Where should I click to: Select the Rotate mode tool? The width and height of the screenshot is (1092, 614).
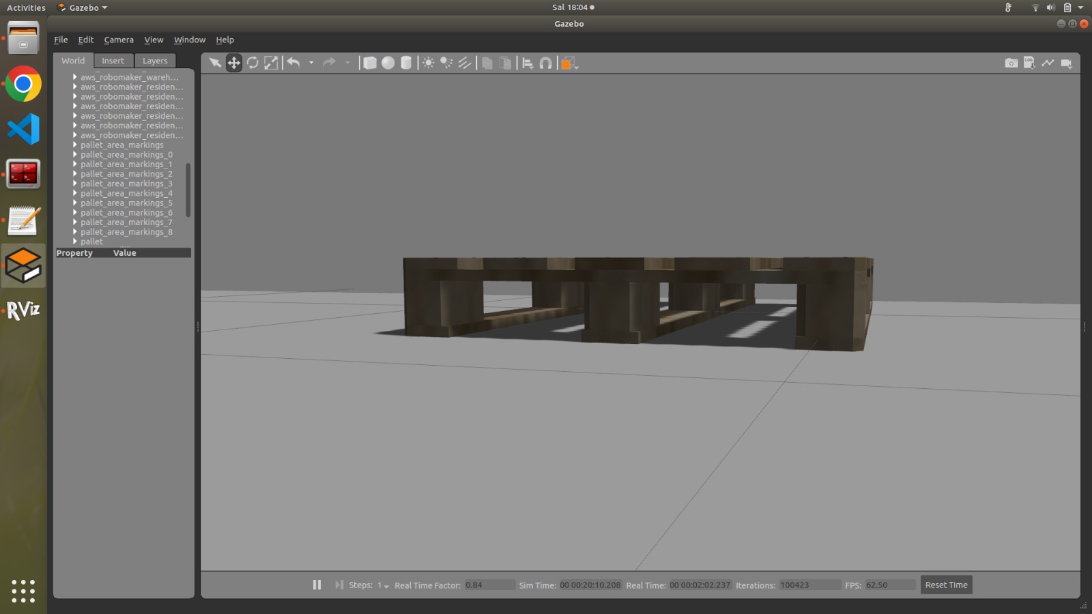click(x=253, y=63)
